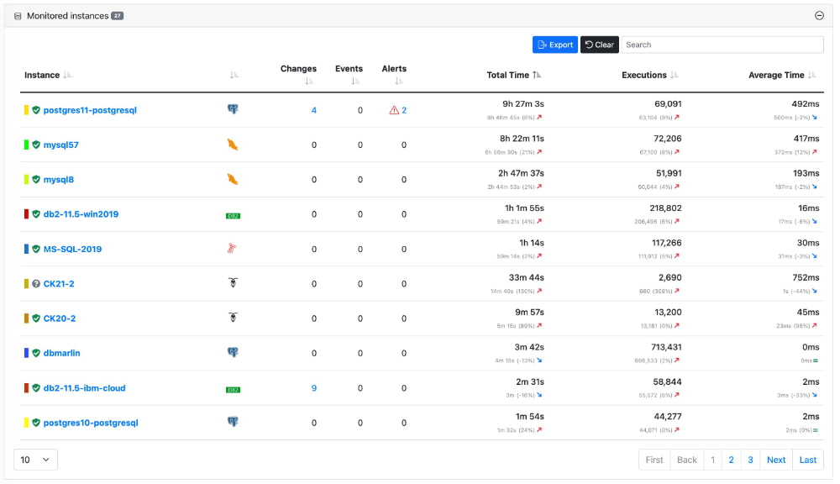
Task: Open the postgres10-postgresql instance
Action: point(91,423)
